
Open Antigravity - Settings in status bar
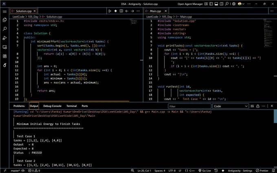pos(240,171)
